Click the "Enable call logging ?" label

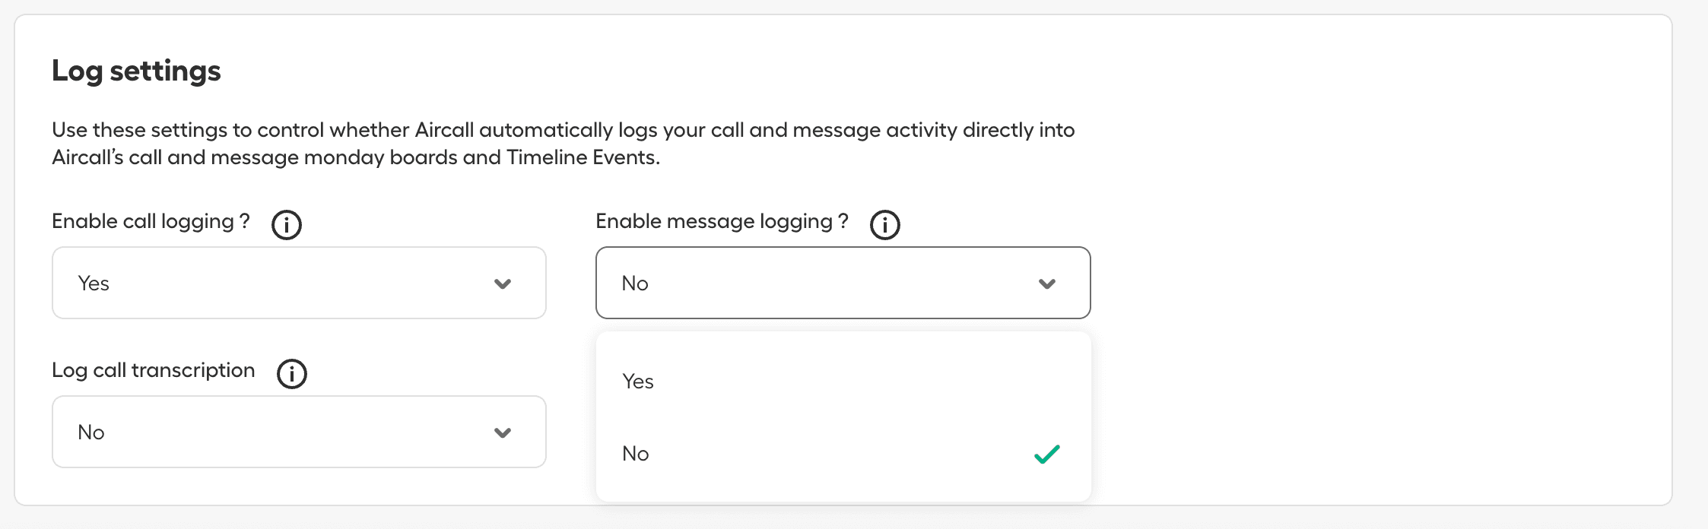pos(151,221)
